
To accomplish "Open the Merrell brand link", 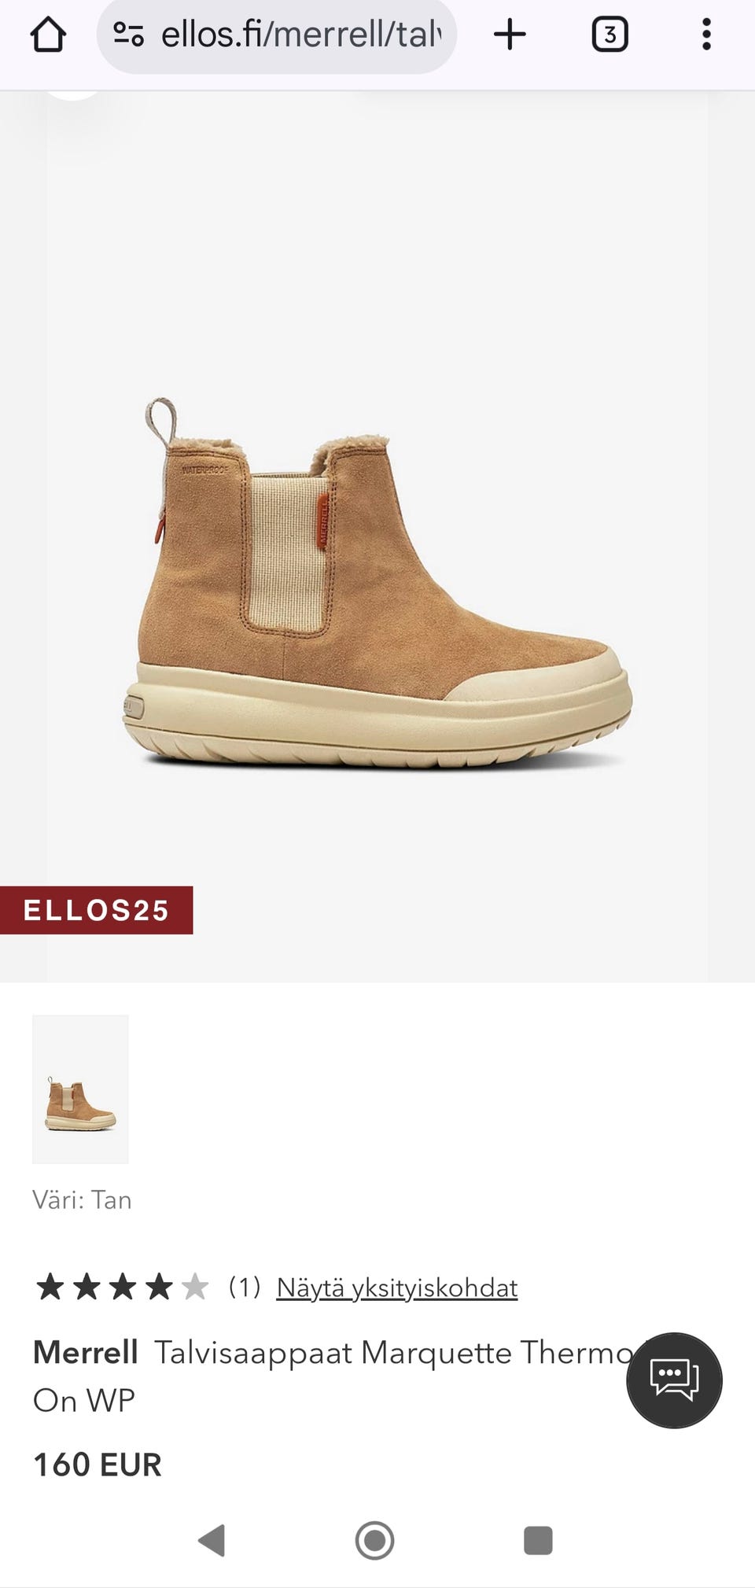I will tap(86, 1352).
